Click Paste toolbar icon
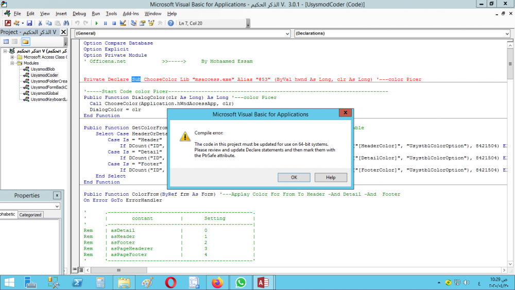Viewport: 515px width, 290px height. 58,23
